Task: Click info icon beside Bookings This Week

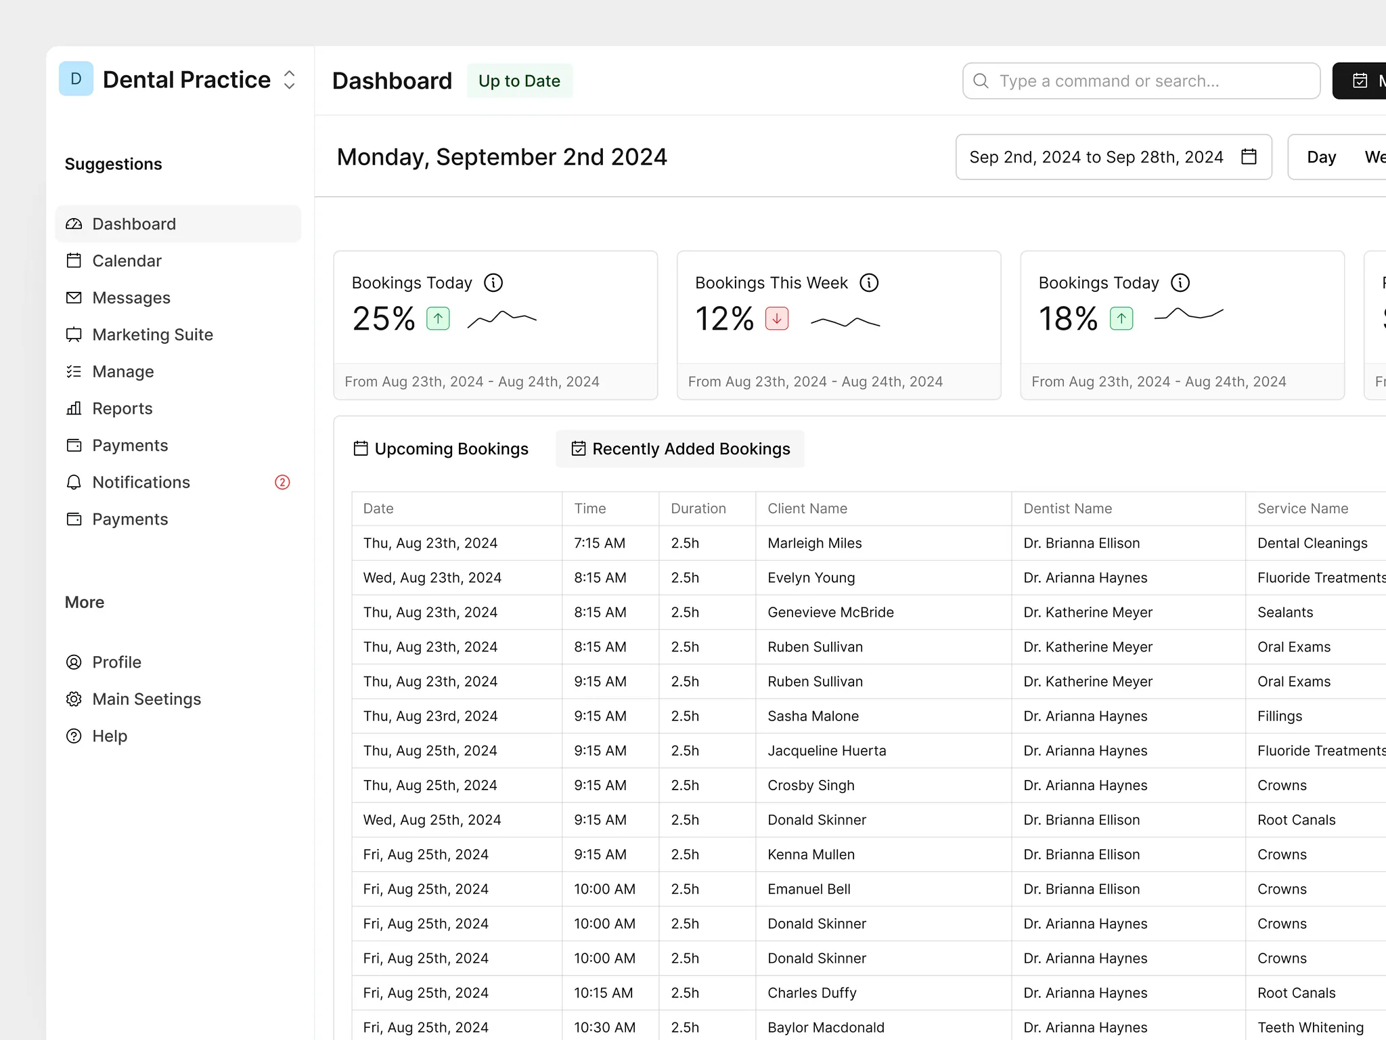Action: pos(869,283)
